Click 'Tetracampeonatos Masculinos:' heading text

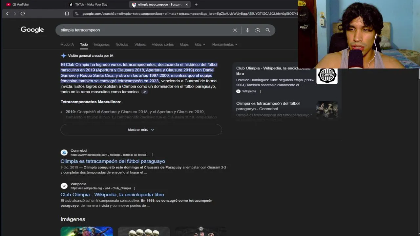click(91, 102)
